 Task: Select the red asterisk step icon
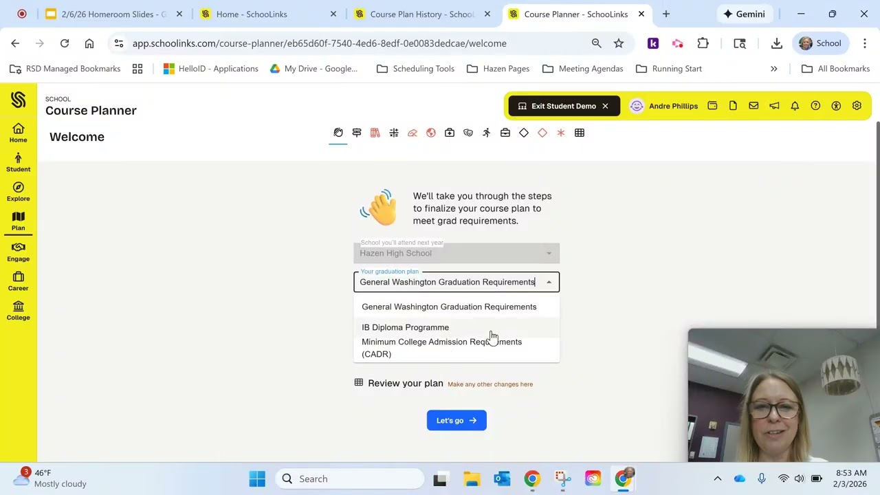(x=561, y=133)
